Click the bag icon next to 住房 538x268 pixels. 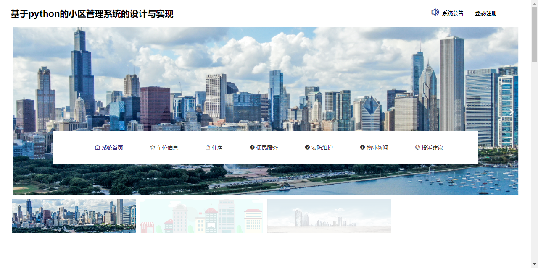[208, 148]
